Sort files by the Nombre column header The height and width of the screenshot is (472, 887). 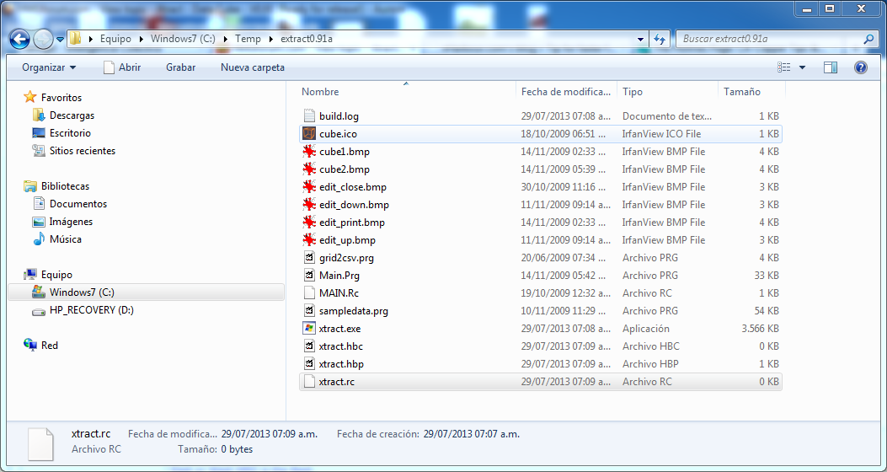click(x=320, y=92)
